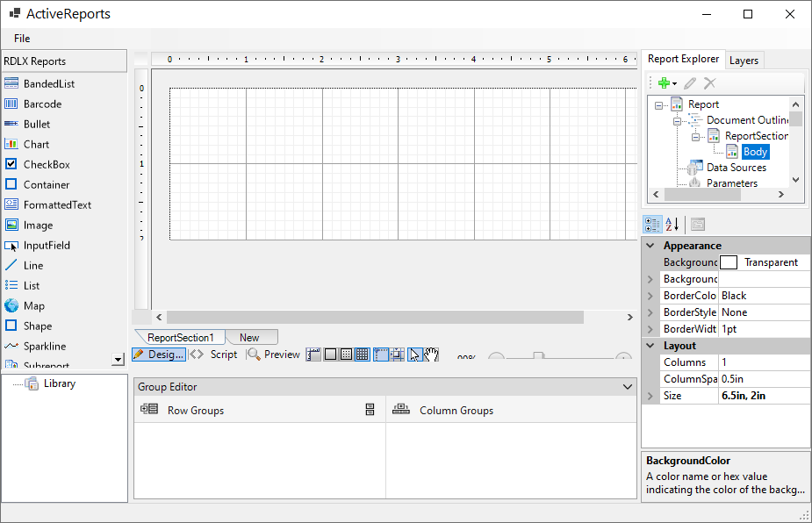Toggle the hide grid button
This screenshot has height=523, width=812.
tap(330, 355)
